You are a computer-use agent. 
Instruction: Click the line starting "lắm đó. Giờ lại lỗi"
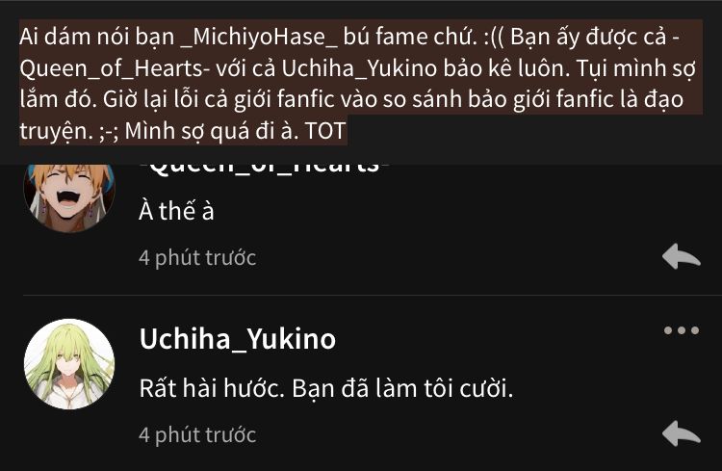click(351, 99)
